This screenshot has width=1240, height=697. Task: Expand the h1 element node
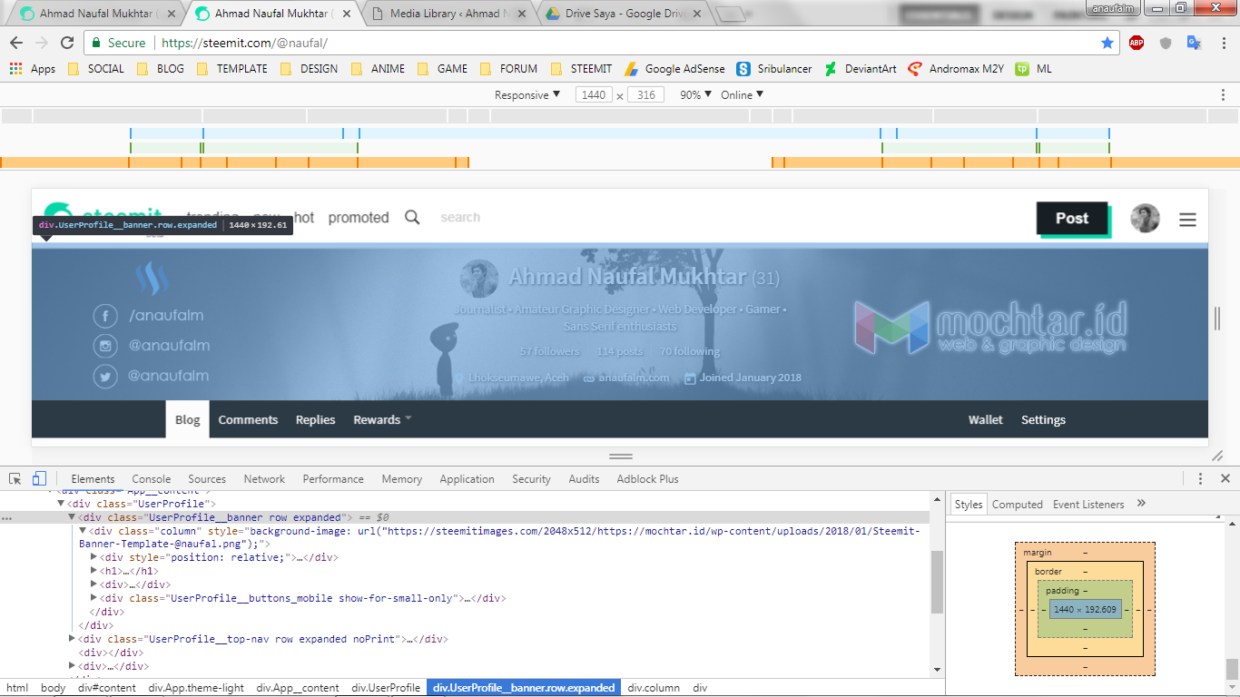tap(94, 572)
